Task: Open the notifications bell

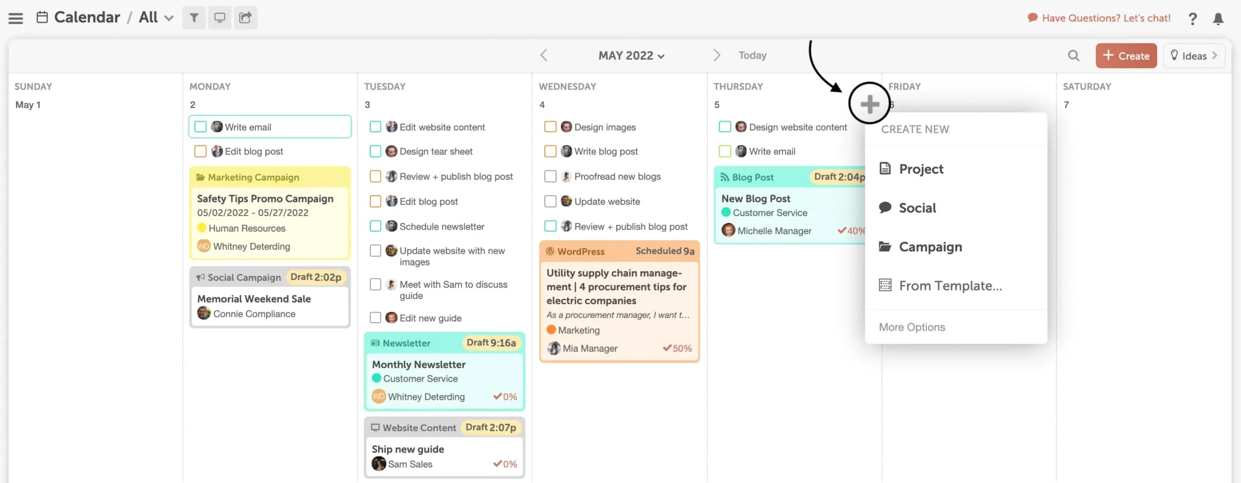Action: click(1218, 19)
